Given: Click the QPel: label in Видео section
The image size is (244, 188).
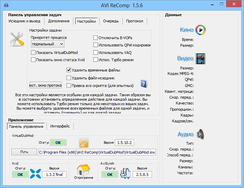Looking at the screenshot, I should click(189, 79).
